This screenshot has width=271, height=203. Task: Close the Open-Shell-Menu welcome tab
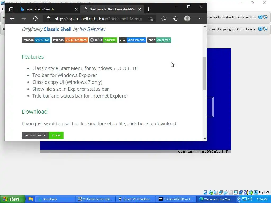[x=140, y=9]
